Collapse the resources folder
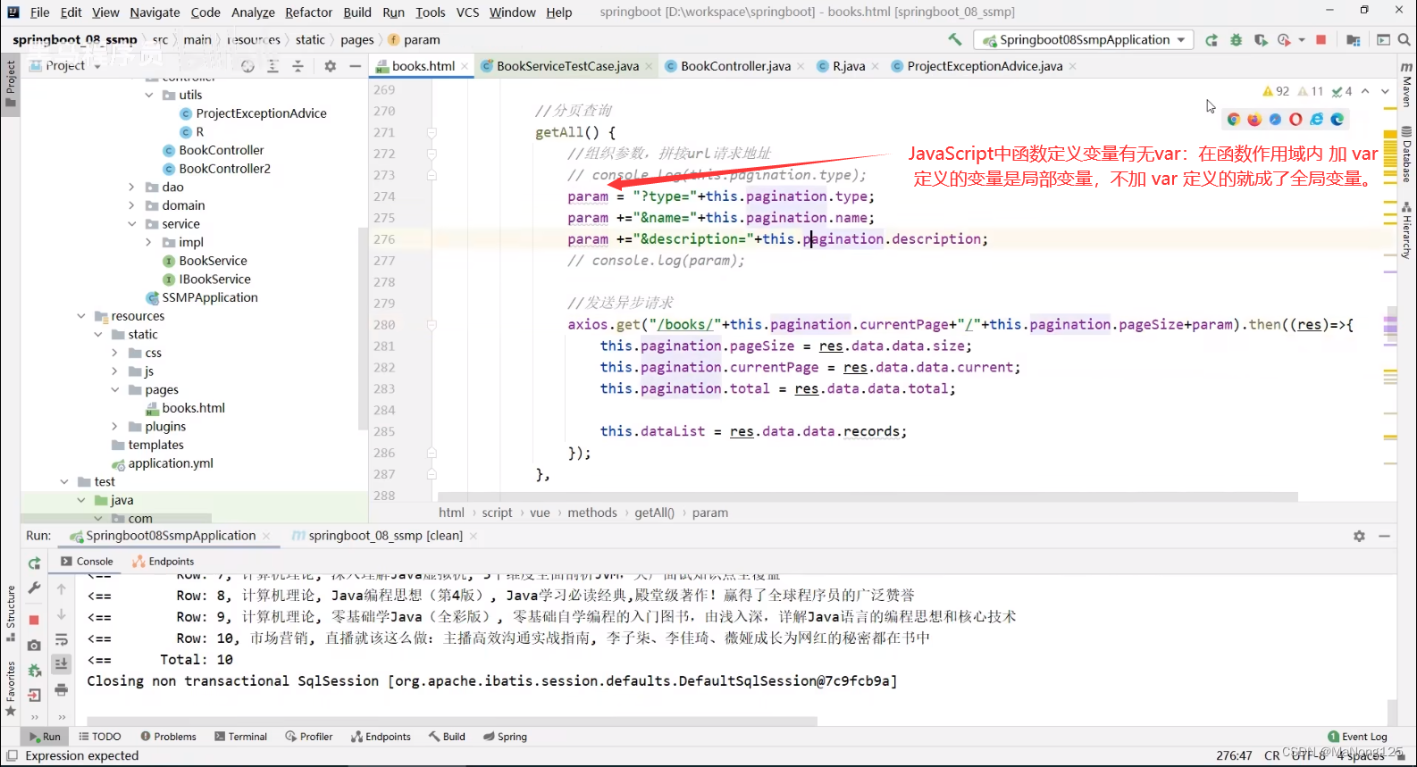This screenshot has width=1417, height=767. [81, 316]
